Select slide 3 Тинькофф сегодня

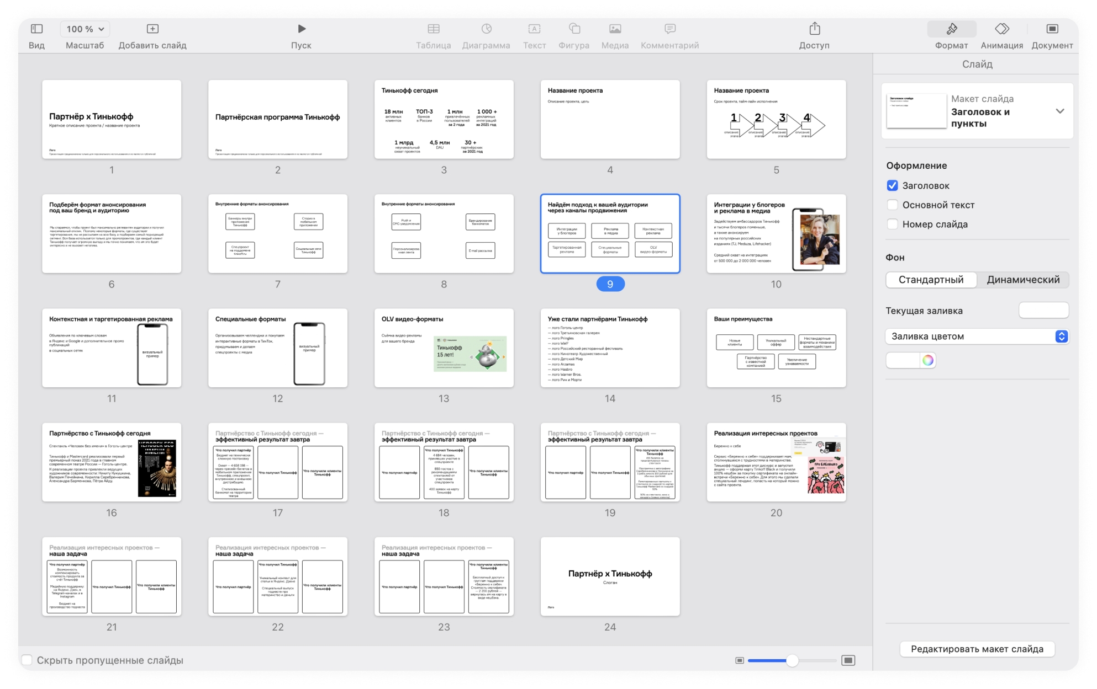point(444,119)
